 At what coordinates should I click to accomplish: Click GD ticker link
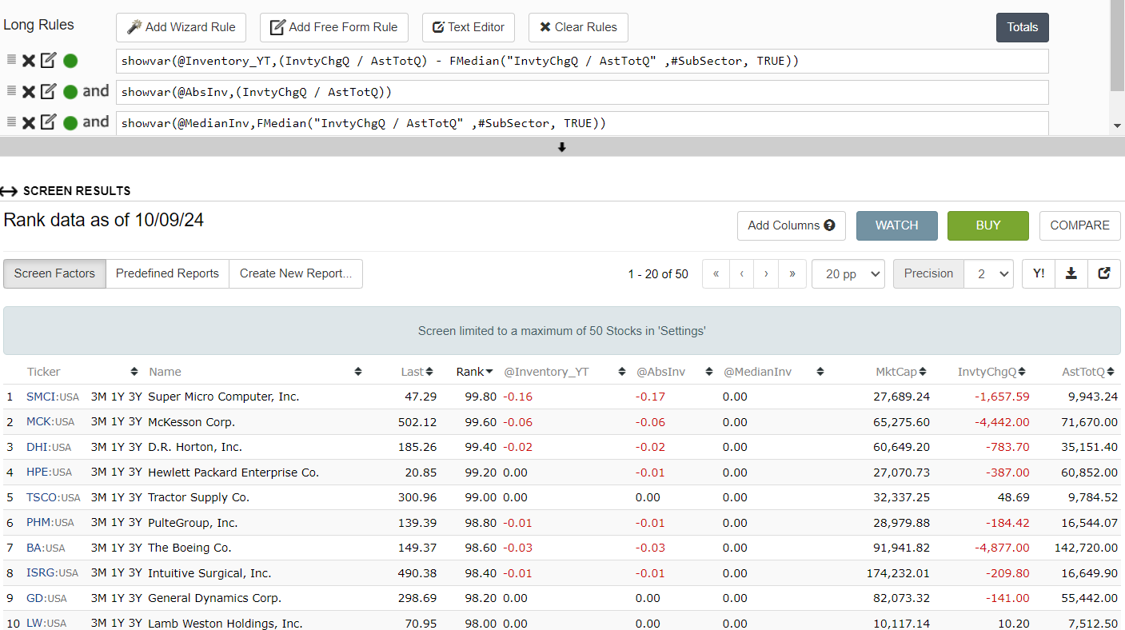pos(46,599)
